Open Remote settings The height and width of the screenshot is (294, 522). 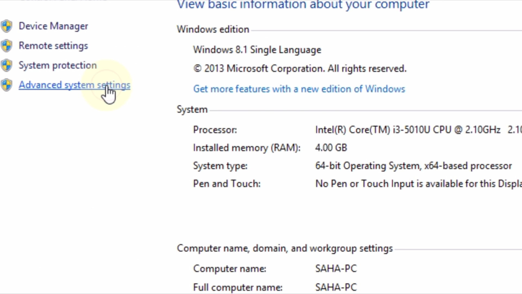[x=53, y=45]
